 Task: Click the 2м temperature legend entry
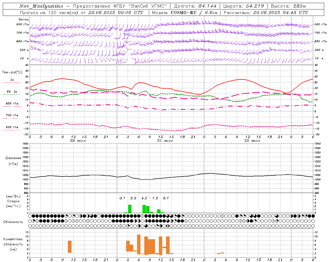(x=12, y=80)
